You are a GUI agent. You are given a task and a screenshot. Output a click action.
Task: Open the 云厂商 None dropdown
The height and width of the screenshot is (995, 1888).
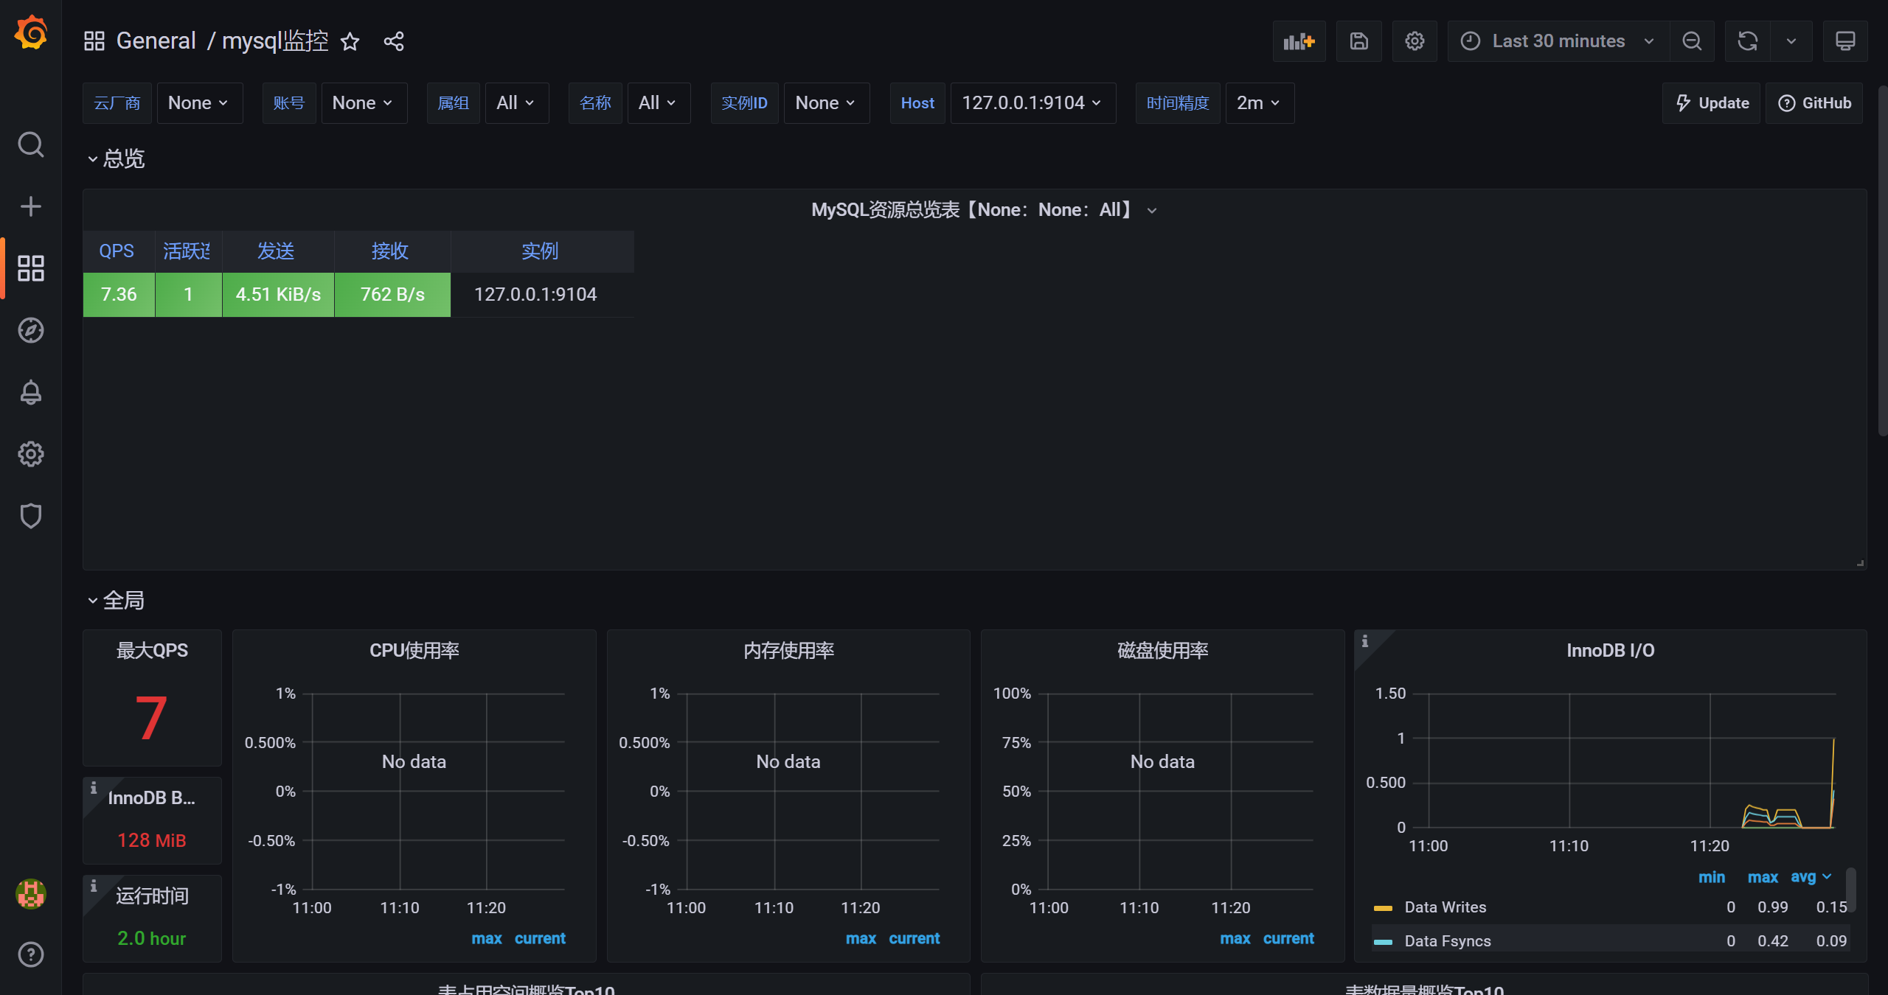click(x=199, y=103)
